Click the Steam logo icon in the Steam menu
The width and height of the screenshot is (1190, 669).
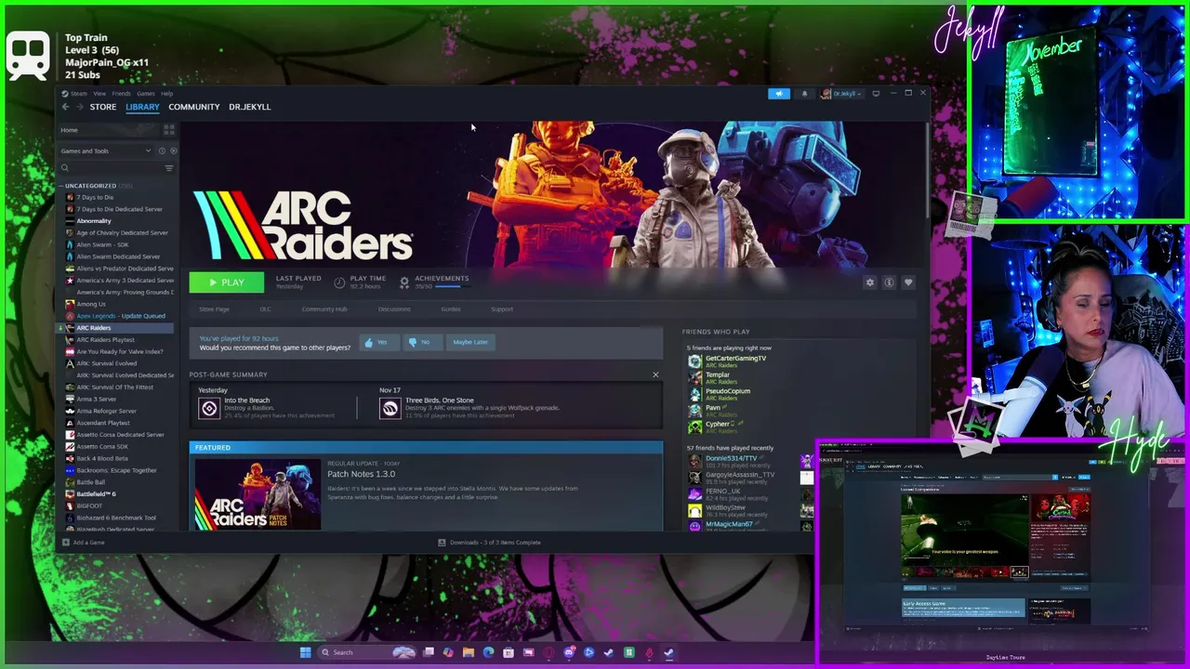[65, 94]
